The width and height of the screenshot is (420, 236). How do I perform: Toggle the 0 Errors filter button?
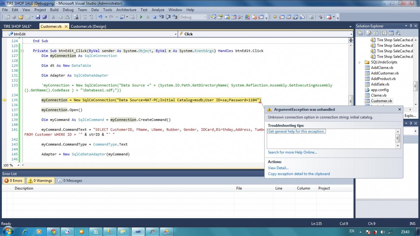coord(14,181)
